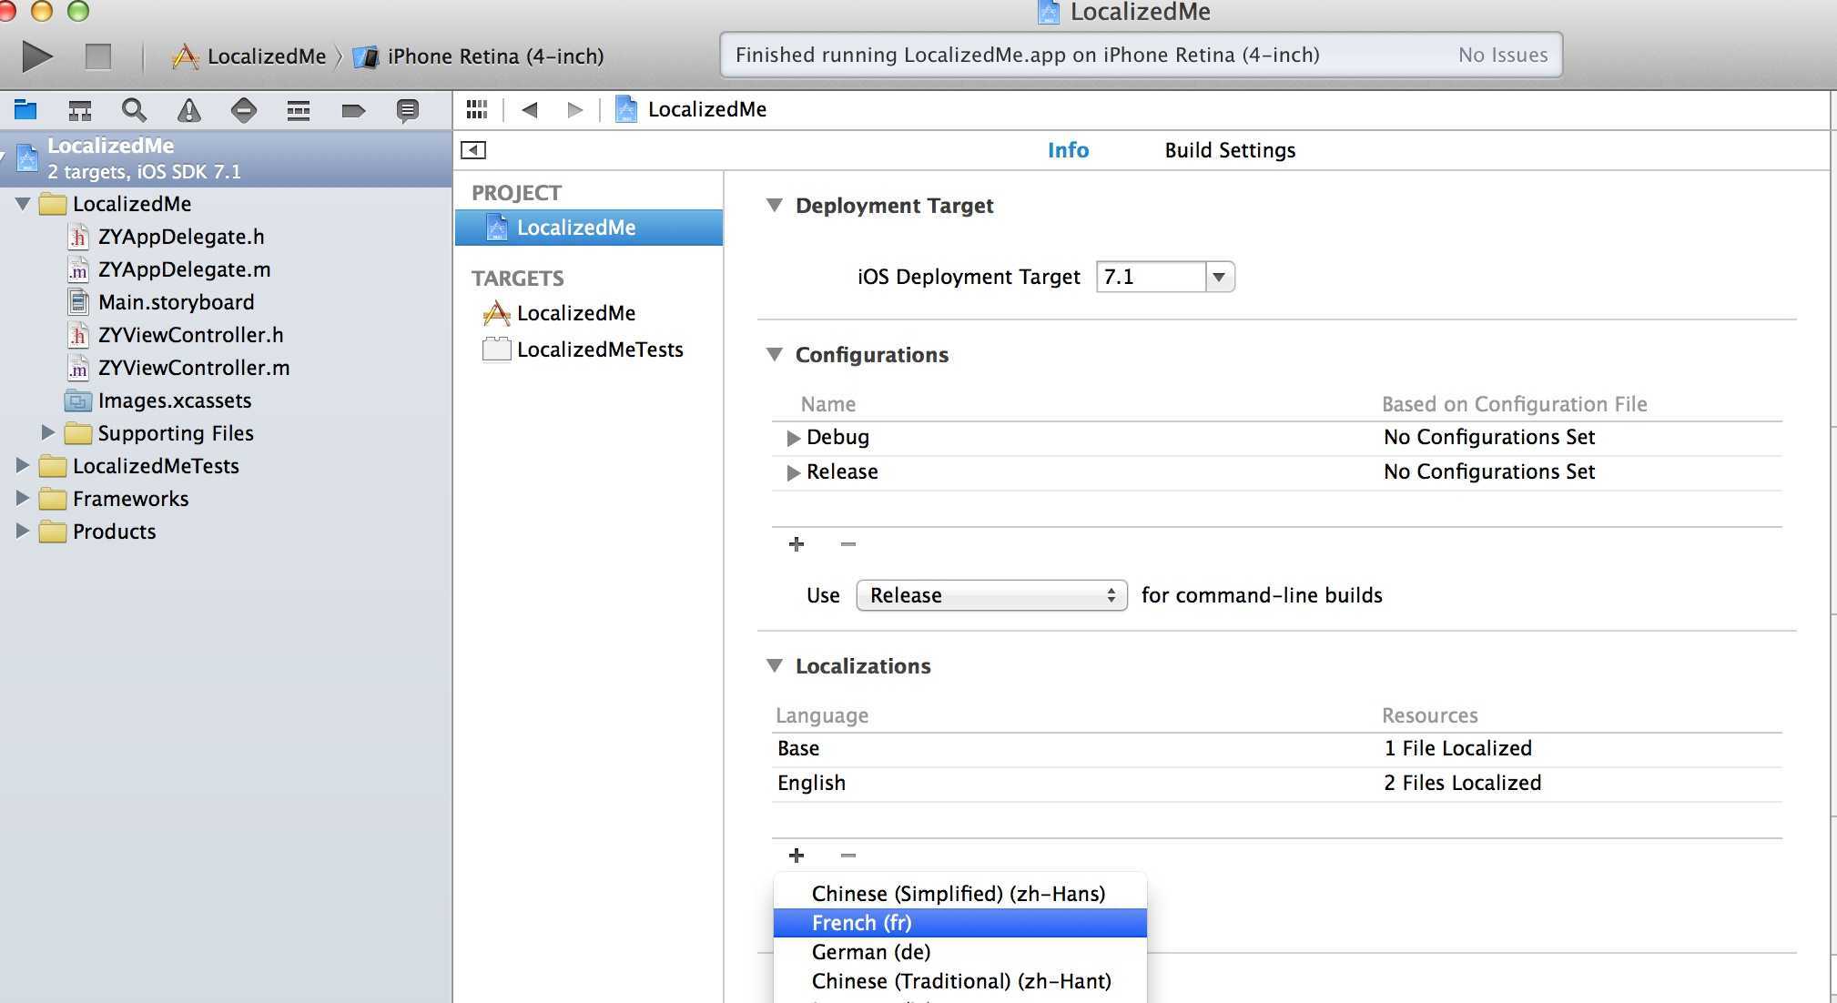The width and height of the screenshot is (1837, 1003).
Task: Click the 'Finished running' activity status
Action: (1028, 55)
